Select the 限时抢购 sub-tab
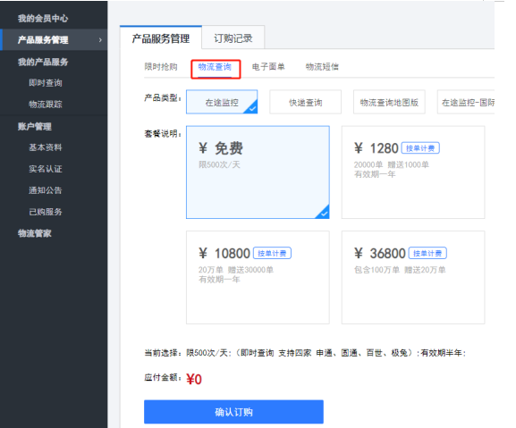The image size is (516, 428). (x=161, y=67)
